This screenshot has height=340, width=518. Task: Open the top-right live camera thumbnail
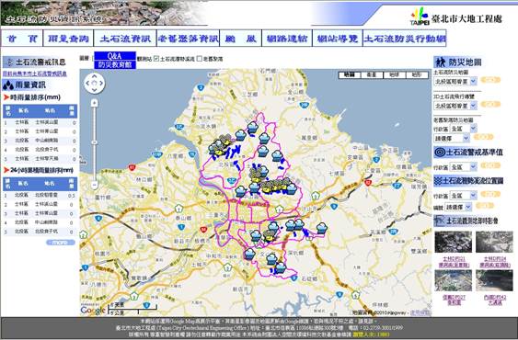click(495, 242)
